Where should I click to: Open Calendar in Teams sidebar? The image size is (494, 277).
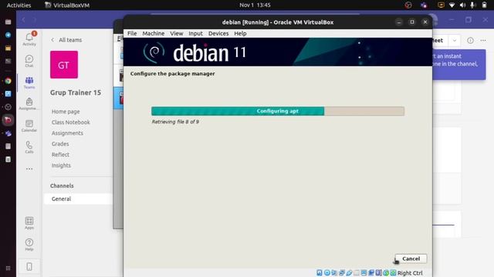point(29,125)
